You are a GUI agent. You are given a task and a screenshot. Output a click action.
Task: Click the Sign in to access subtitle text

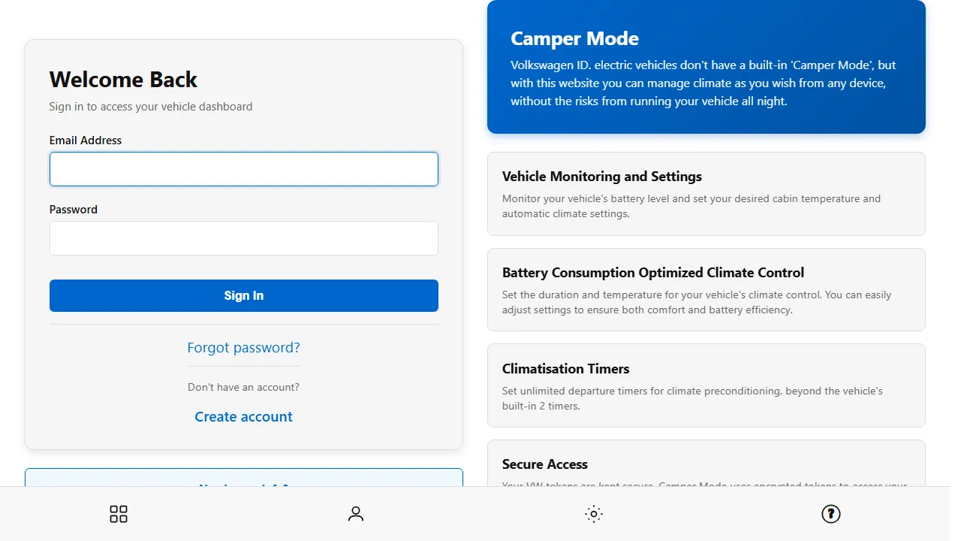click(x=150, y=107)
